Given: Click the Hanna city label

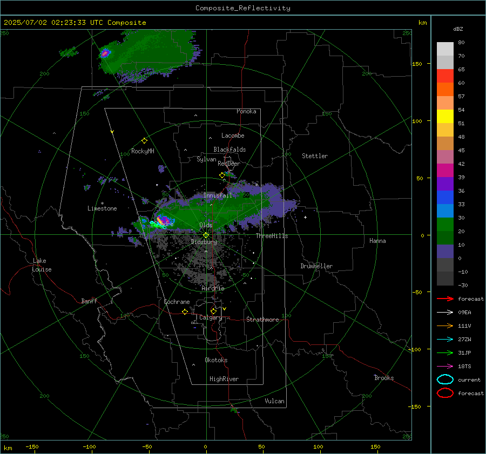Looking at the screenshot, I should (377, 241).
